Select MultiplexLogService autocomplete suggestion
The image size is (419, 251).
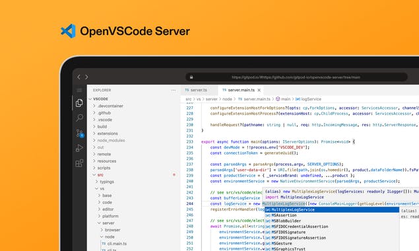pos(332,210)
